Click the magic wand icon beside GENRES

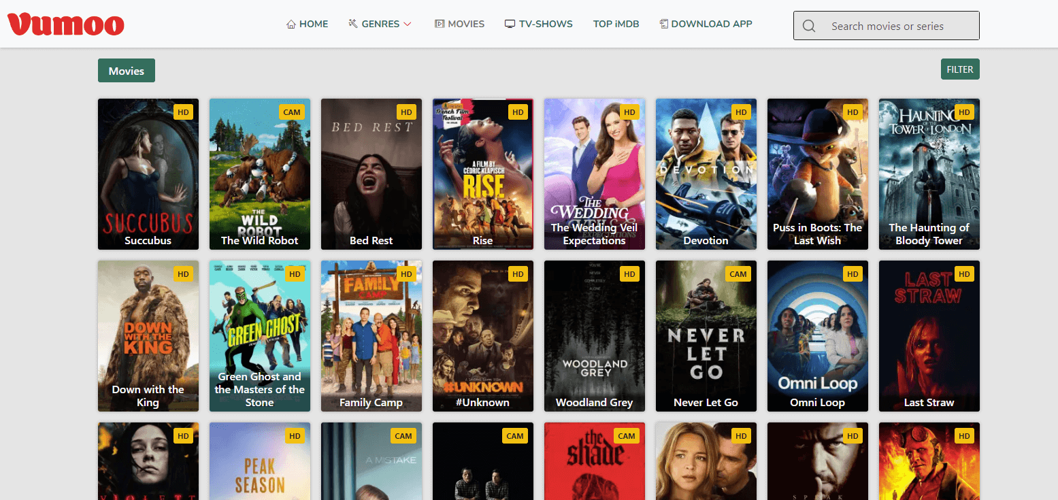click(353, 24)
